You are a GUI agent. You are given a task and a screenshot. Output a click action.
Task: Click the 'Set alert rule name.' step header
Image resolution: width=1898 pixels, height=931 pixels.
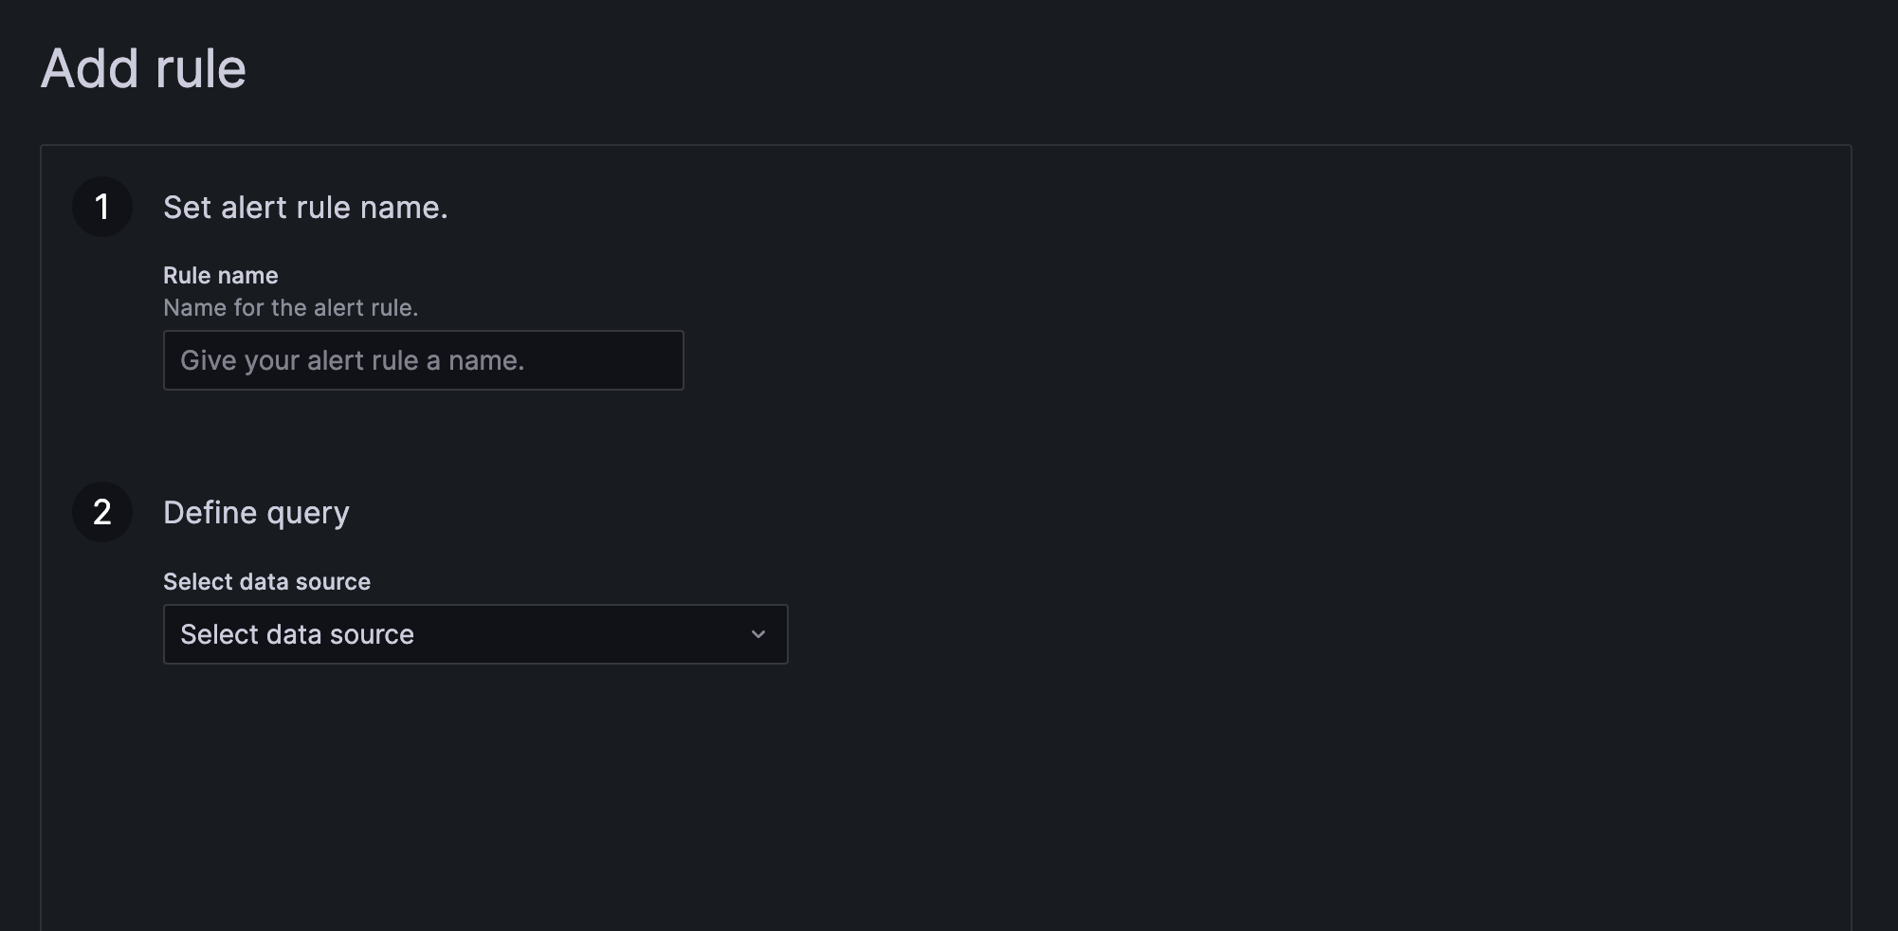[305, 207]
